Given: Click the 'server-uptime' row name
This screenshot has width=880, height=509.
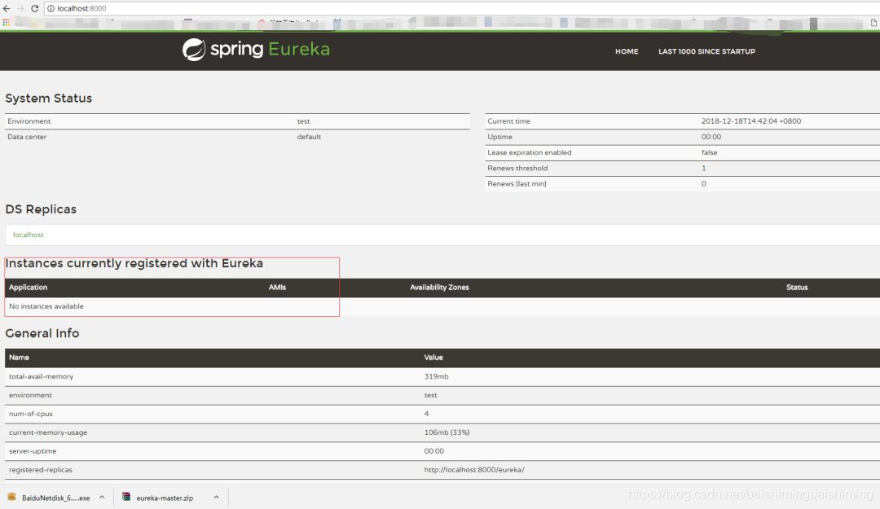Looking at the screenshot, I should tap(33, 451).
